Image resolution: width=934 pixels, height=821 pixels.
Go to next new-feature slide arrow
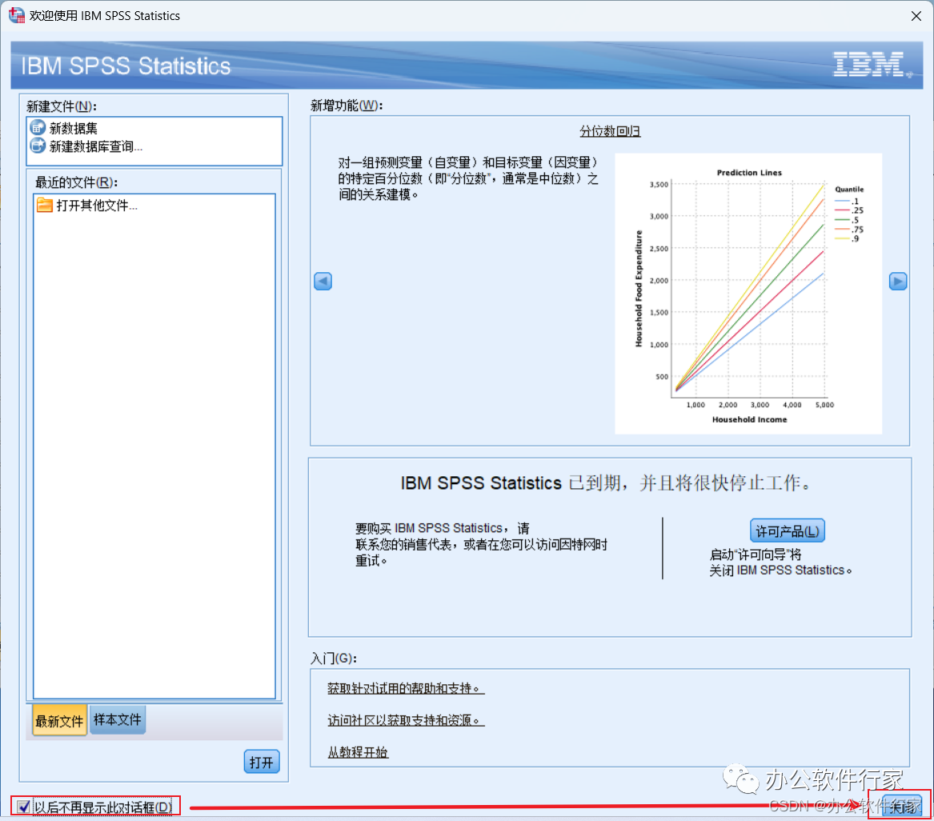tap(898, 281)
